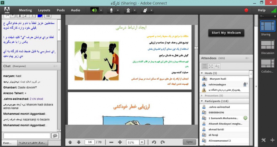This screenshot has width=277, height=147.
Task: Zoom in with the plus button
Action: (x=120, y=142)
